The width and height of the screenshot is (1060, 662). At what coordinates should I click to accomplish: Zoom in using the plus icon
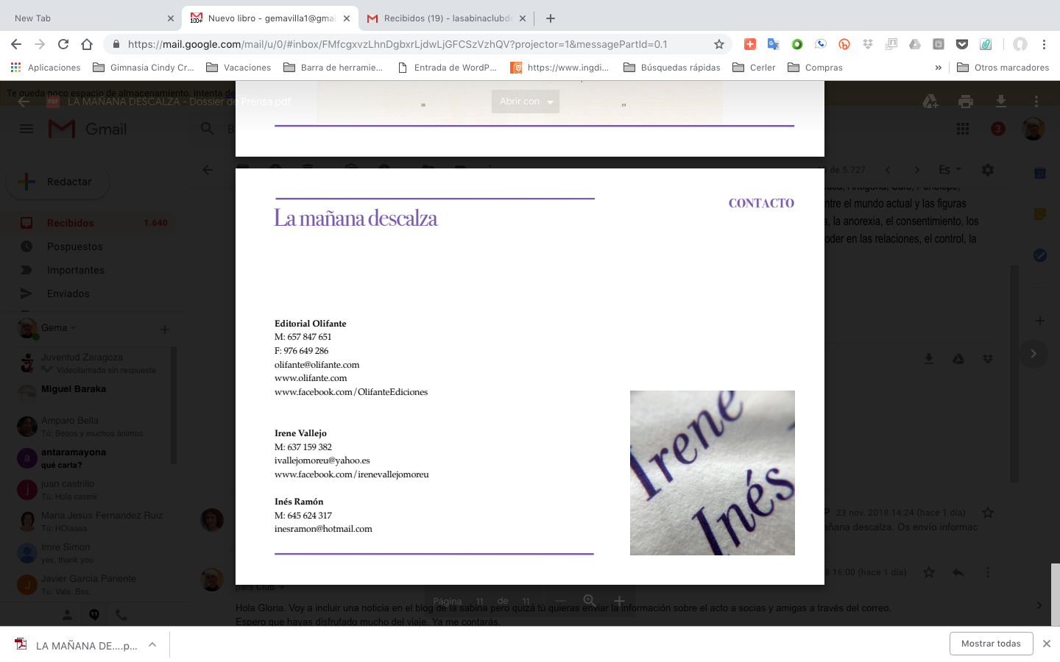click(x=619, y=601)
